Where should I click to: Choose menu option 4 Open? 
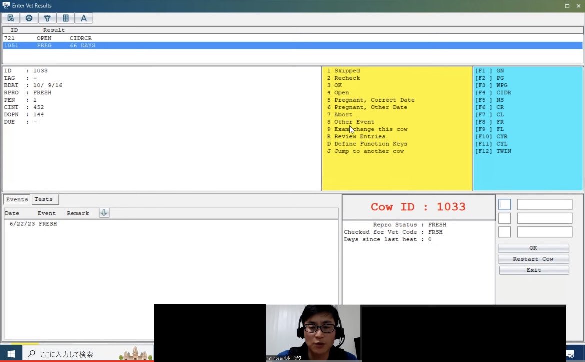338,93
